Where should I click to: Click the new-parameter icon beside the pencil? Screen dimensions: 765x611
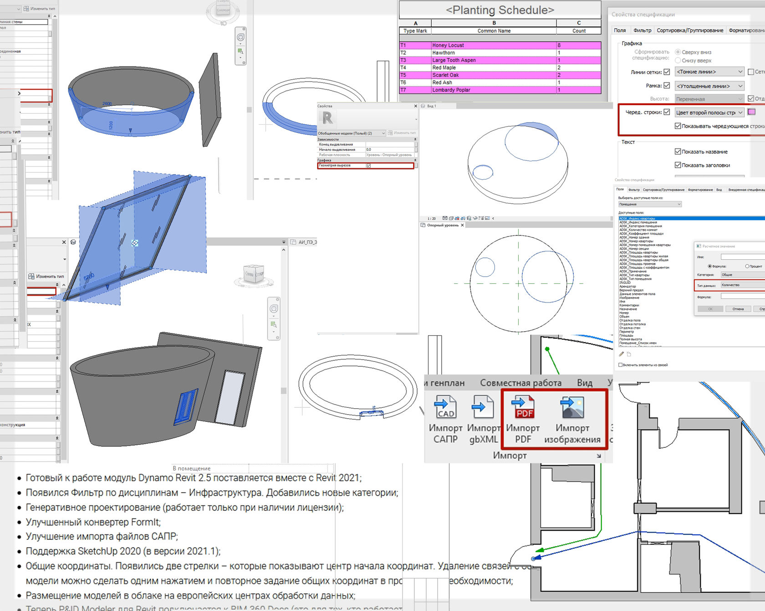[629, 354]
